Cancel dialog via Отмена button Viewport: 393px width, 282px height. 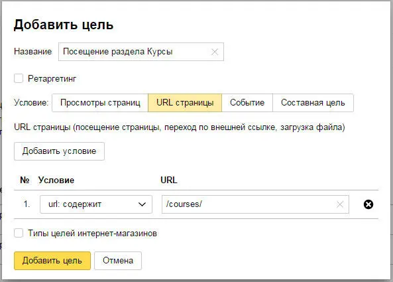click(x=118, y=261)
